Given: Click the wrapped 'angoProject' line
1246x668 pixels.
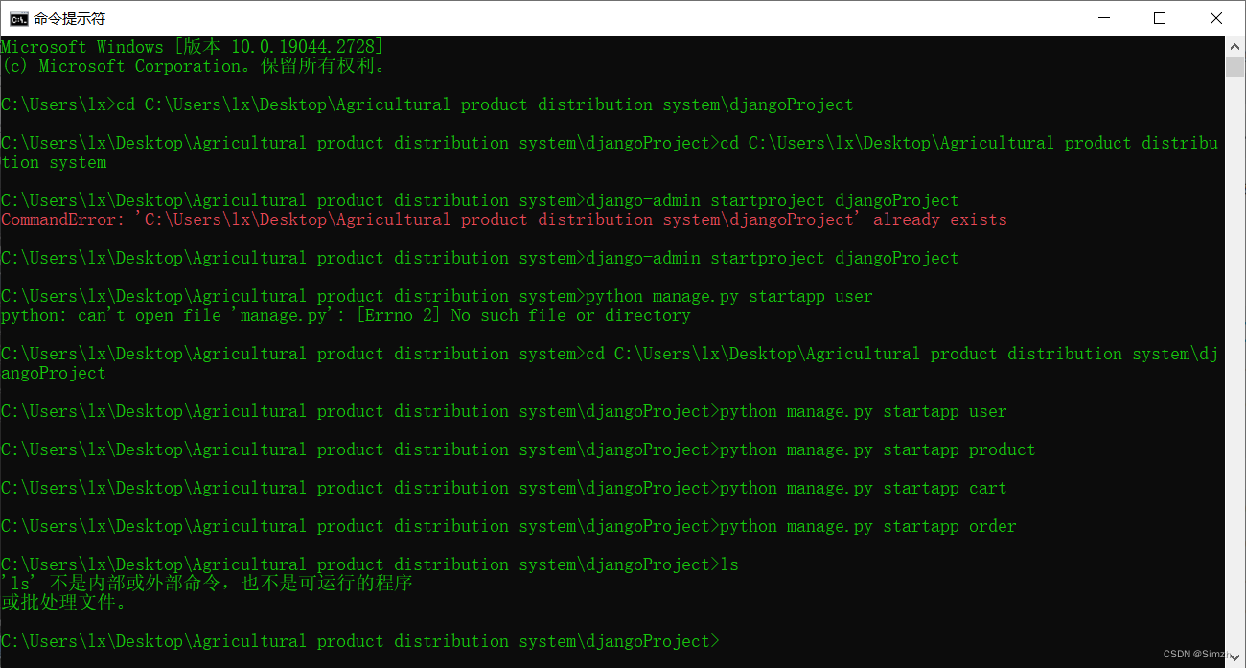Looking at the screenshot, I should point(53,373).
